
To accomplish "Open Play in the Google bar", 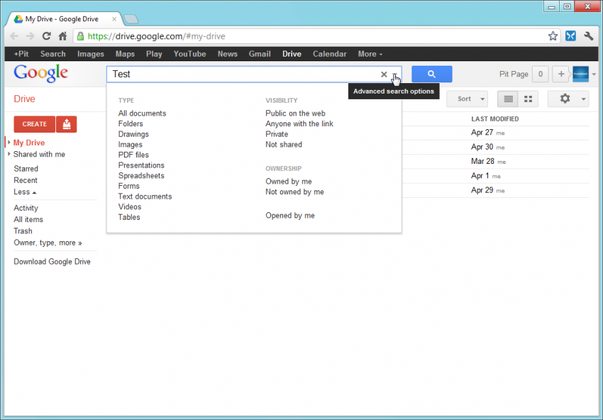I will pyautogui.click(x=154, y=54).
